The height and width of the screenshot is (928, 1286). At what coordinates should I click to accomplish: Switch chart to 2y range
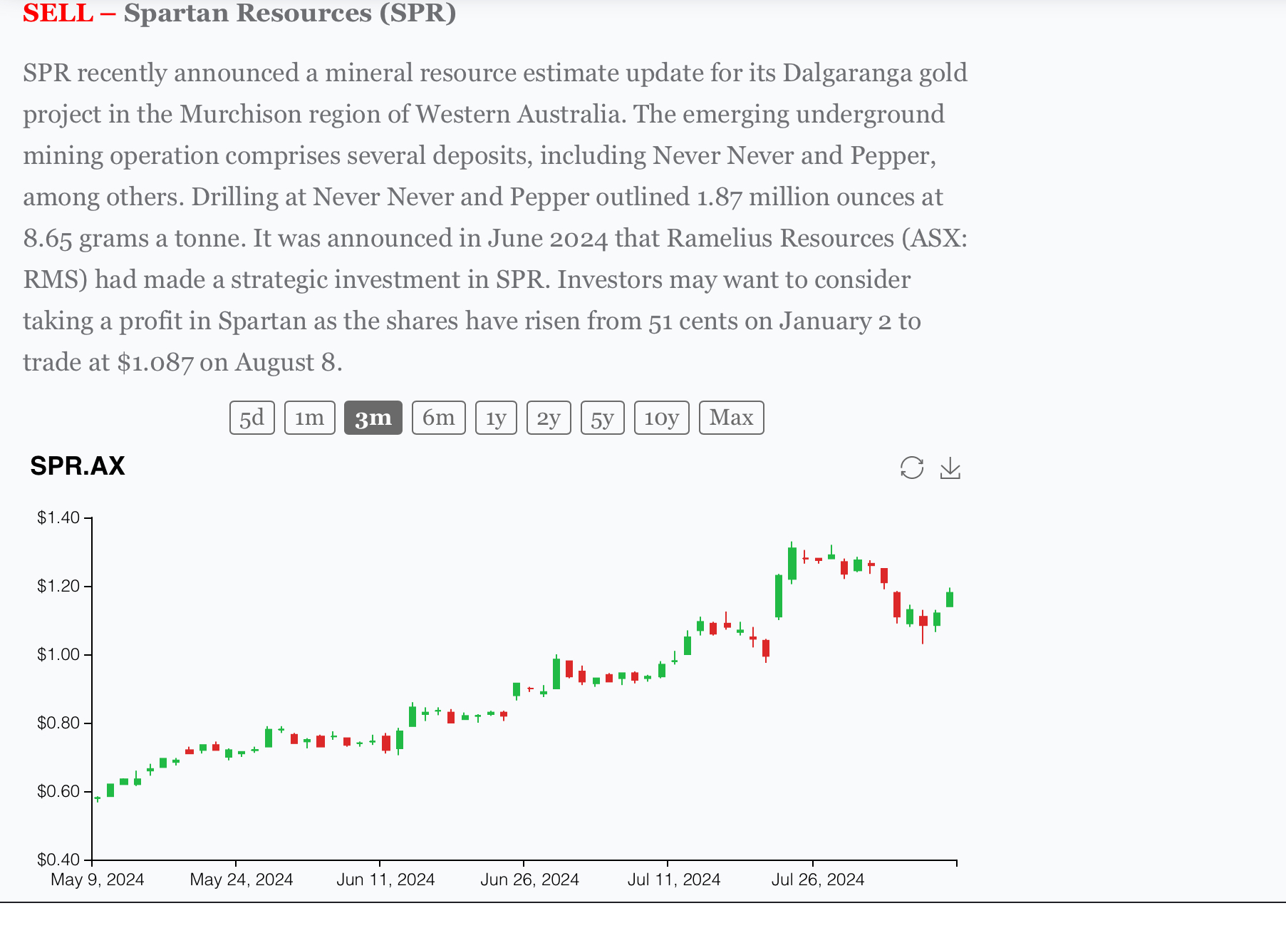549,418
